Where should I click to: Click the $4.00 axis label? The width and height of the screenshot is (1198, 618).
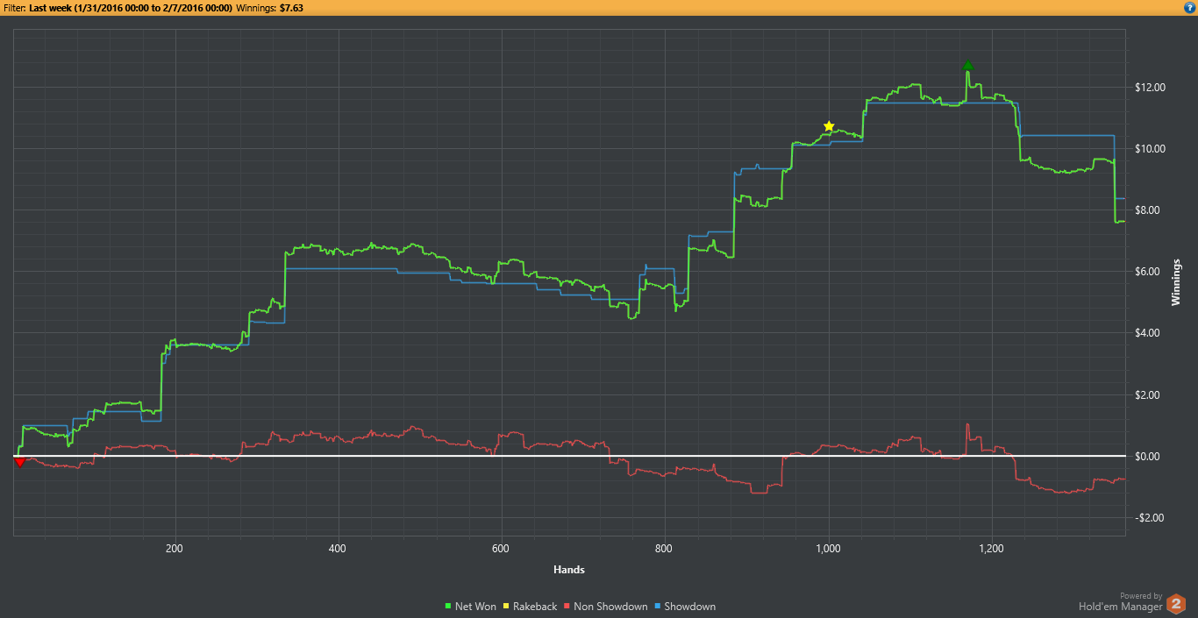1150,333
